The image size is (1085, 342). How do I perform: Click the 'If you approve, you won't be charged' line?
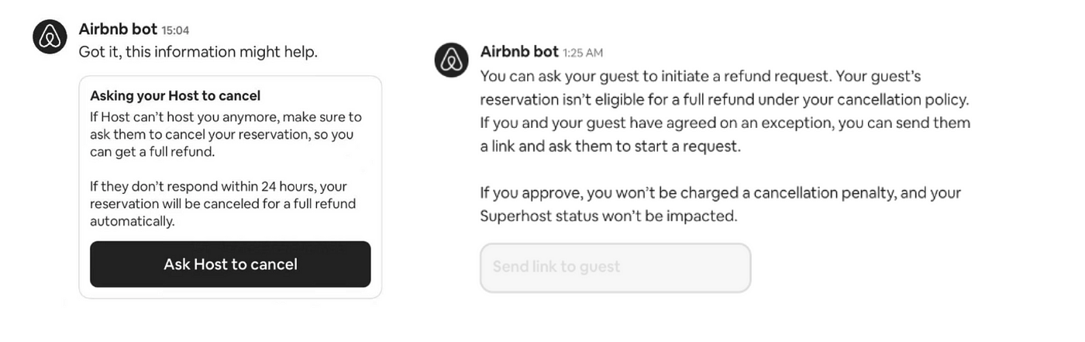721,192
